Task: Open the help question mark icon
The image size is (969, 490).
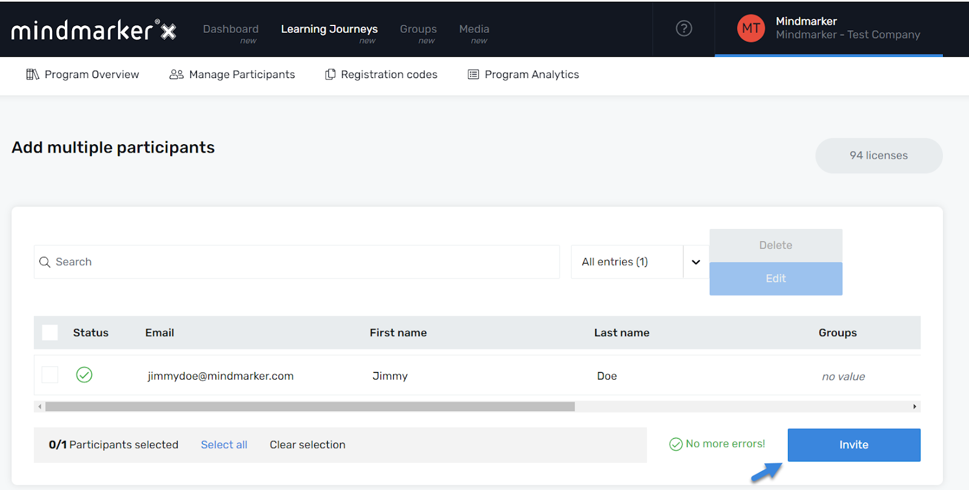Action: click(x=684, y=28)
